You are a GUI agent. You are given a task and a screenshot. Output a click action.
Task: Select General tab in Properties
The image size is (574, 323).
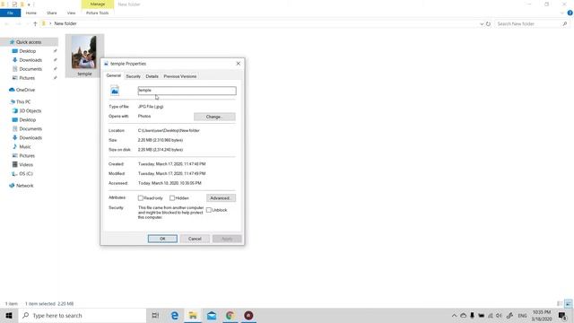114,75
